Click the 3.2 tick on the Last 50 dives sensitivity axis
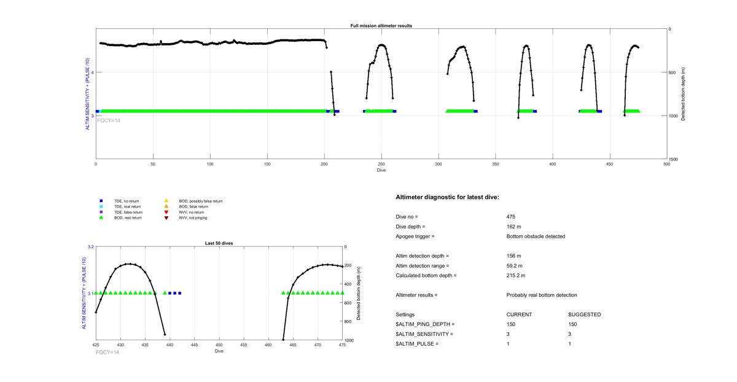737x382 pixels. (x=90, y=247)
